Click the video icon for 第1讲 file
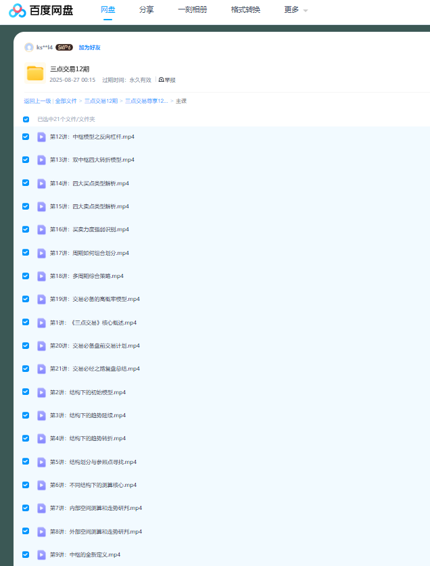430x566 pixels. (x=41, y=323)
